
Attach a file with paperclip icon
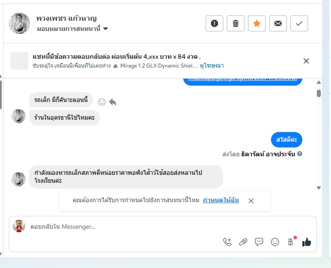(243, 242)
